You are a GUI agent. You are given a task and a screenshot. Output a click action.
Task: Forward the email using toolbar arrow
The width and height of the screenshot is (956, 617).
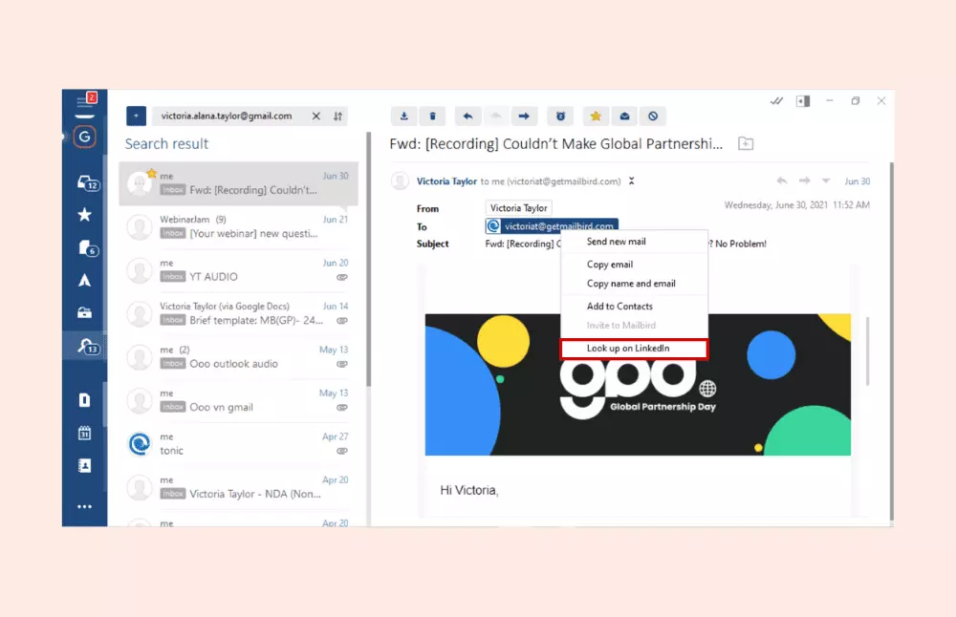point(524,116)
